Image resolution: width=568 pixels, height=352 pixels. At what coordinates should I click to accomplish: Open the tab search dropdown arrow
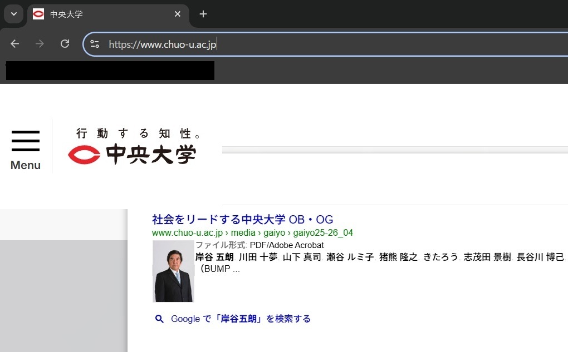[x=14, y=14]
